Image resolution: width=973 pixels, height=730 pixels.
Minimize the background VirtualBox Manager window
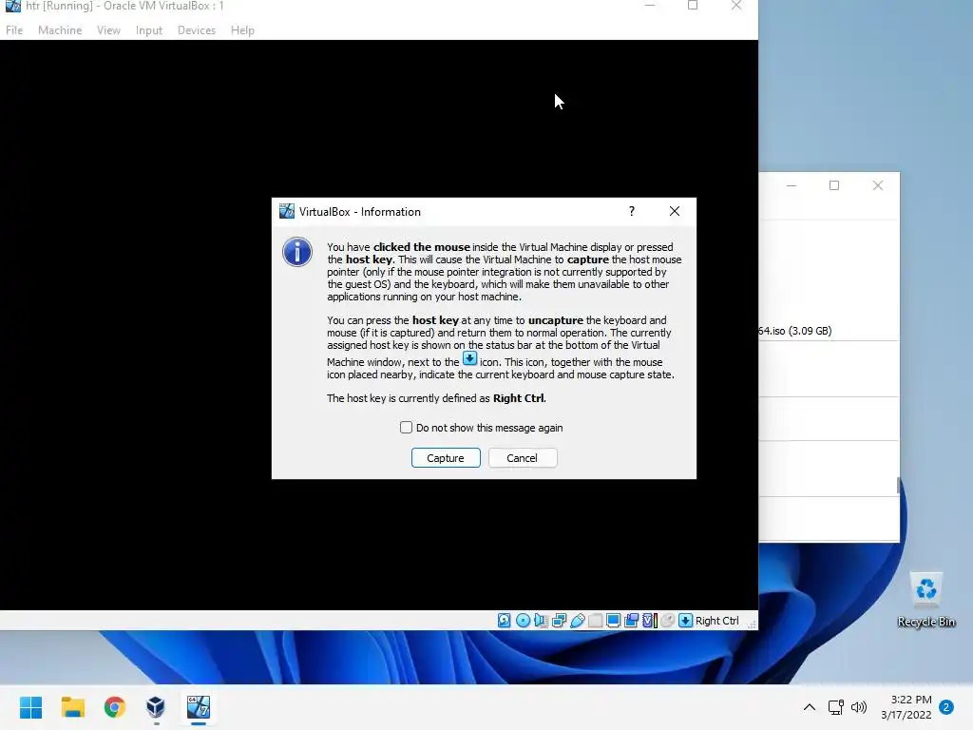[792, 185]
